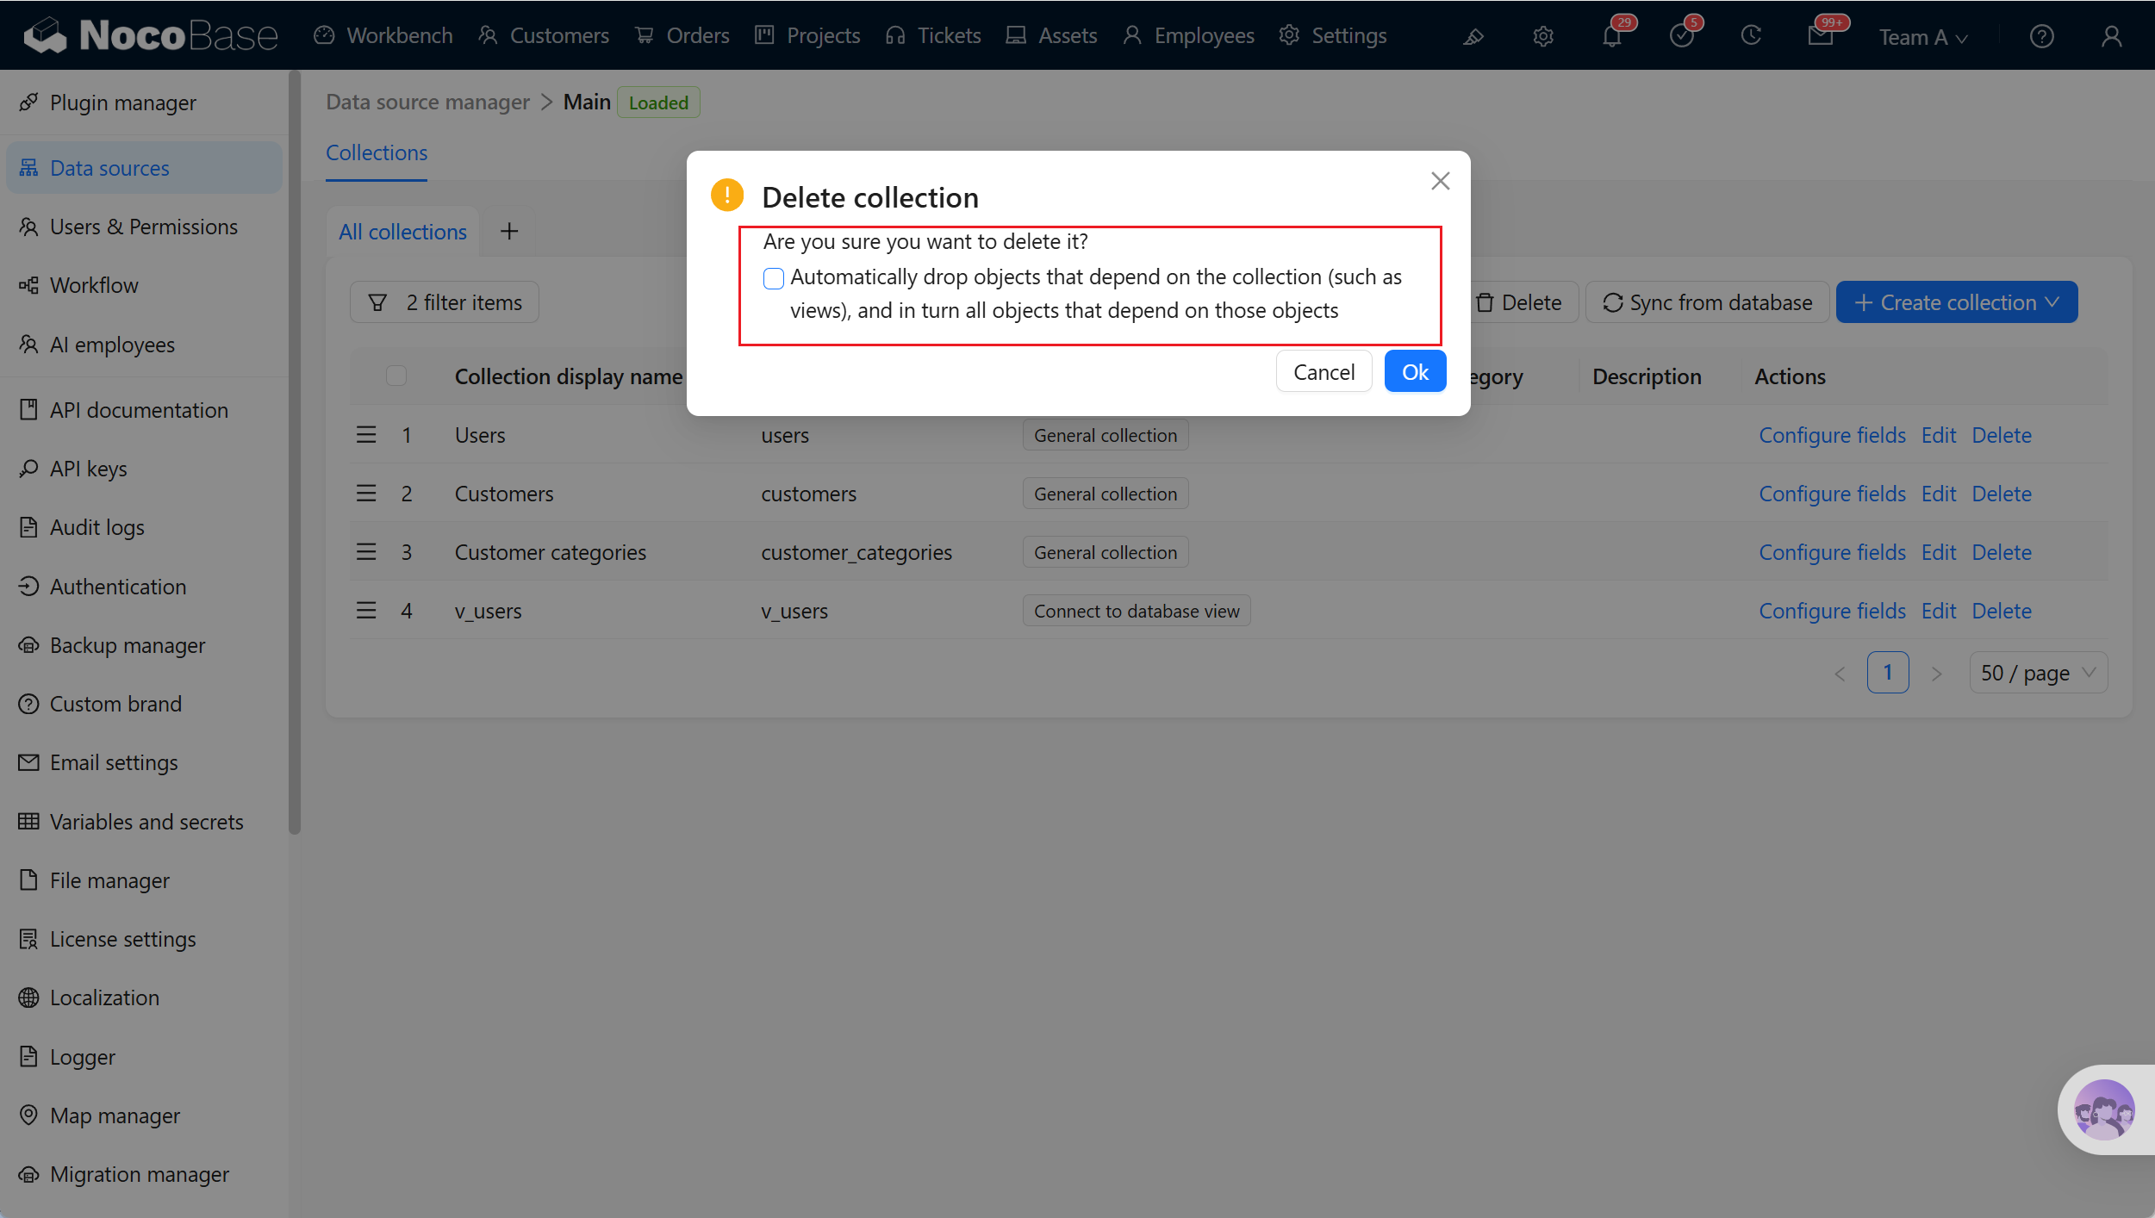The width and height of the screenshot is (2155, 1218).
Task: Delete the v_users collection
Action: tap(2002, 611)
